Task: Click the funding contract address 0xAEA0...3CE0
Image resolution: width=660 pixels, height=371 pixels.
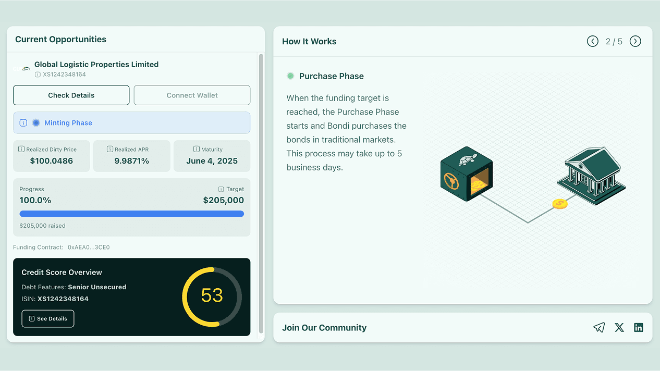Action: click(x=89, y=248)
